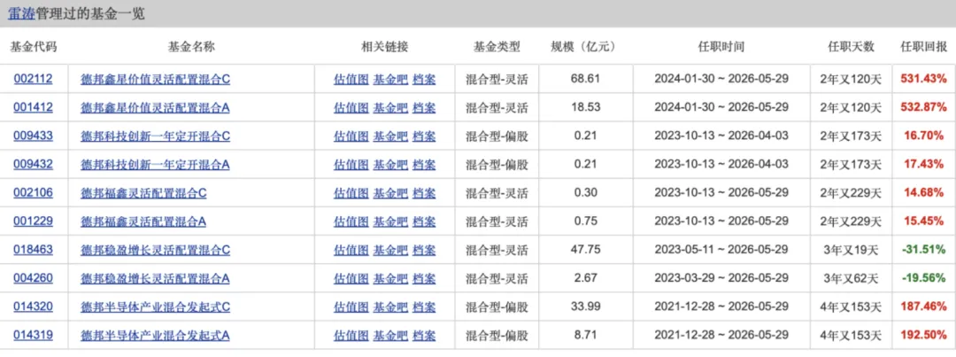Open 德邦鑫星价值灵活配置混合C fund page
This screenshot has width=956, height=357.
pos(156,79)
